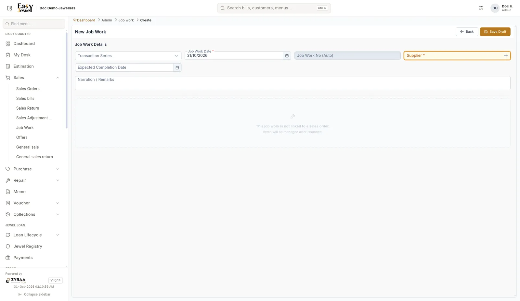This screenshot has width=520, height=301.
Task: Click the Save Draft button
Action: 495,32
